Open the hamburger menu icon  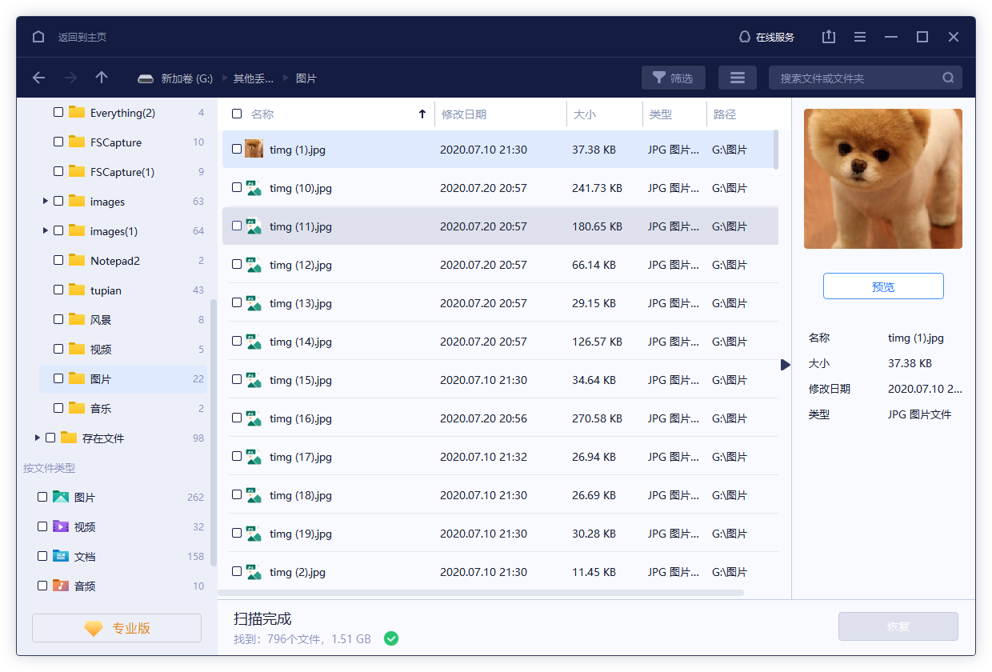point(859,37)
